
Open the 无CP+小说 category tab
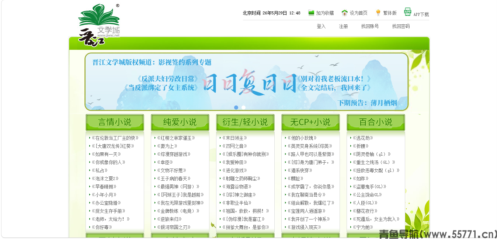(x=310, y=122)
